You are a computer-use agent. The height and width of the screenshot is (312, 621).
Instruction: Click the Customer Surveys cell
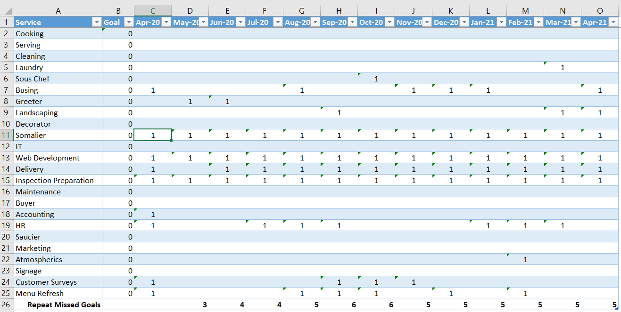[58, 282]
